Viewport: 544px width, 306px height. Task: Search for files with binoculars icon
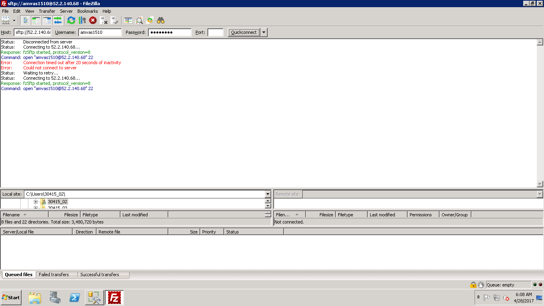pos(160,20)
